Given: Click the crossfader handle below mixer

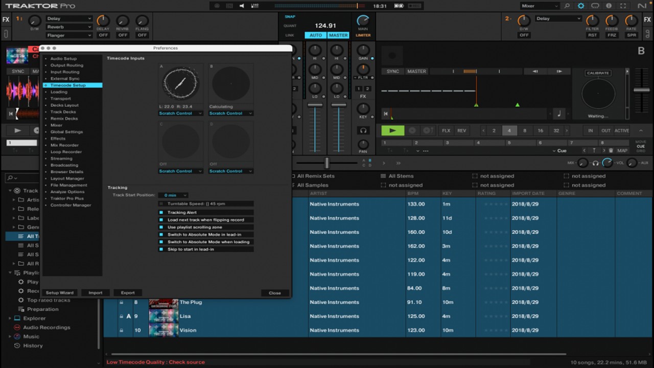Looking at the screenshot, I should pos(327,163).
